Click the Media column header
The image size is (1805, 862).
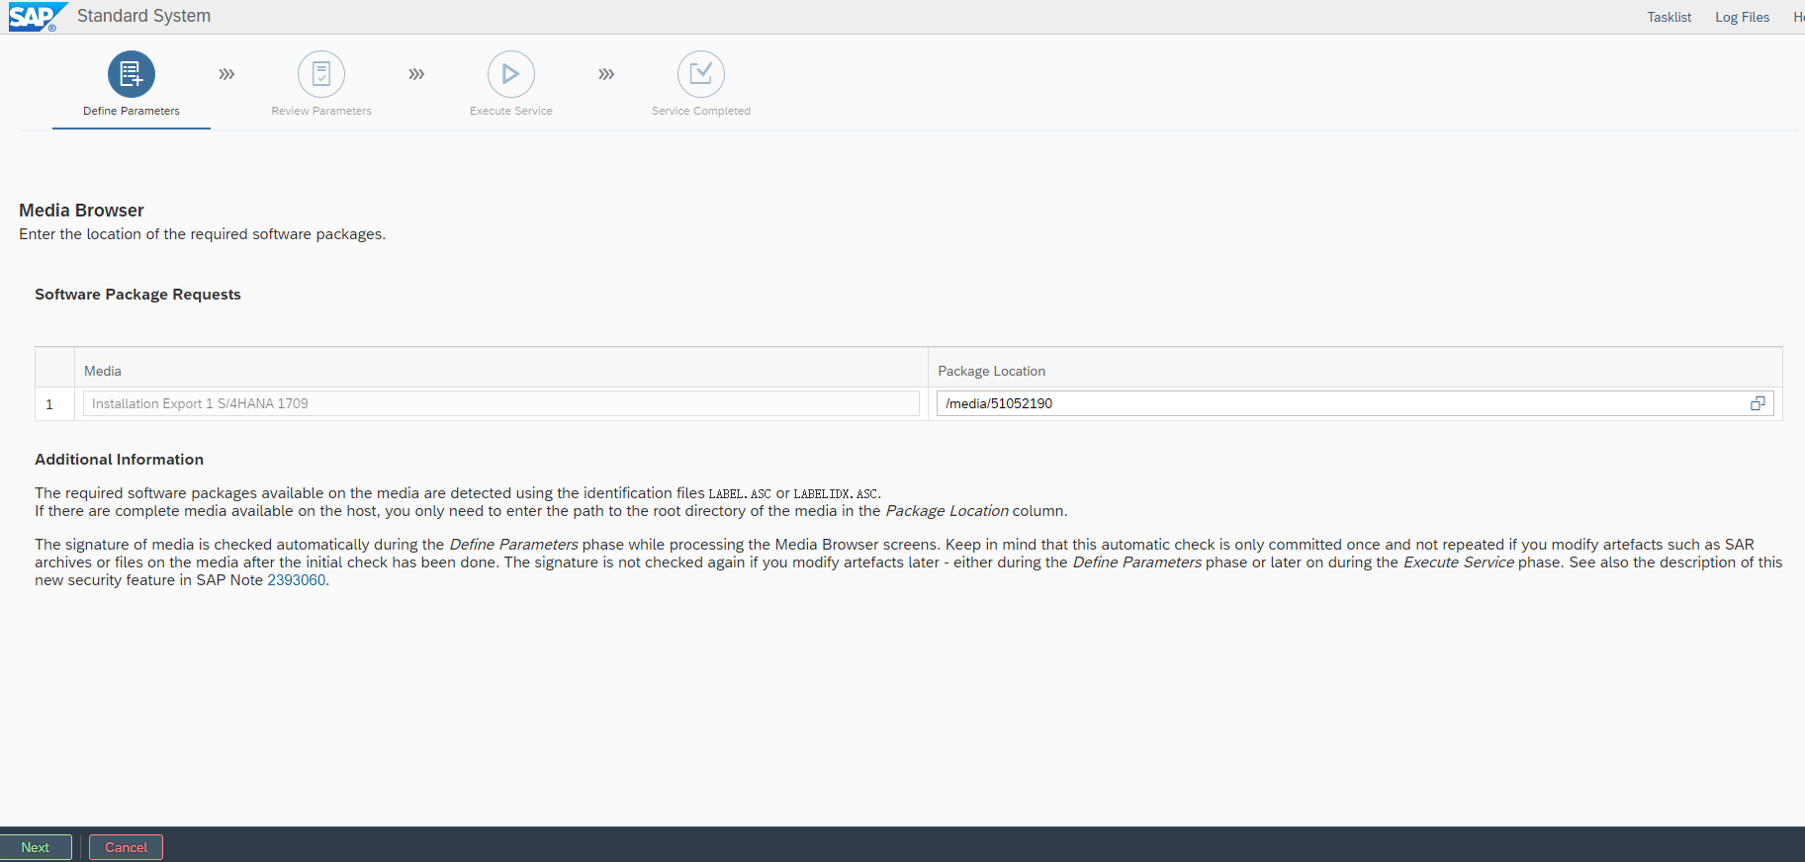click(x=103, y=371)
